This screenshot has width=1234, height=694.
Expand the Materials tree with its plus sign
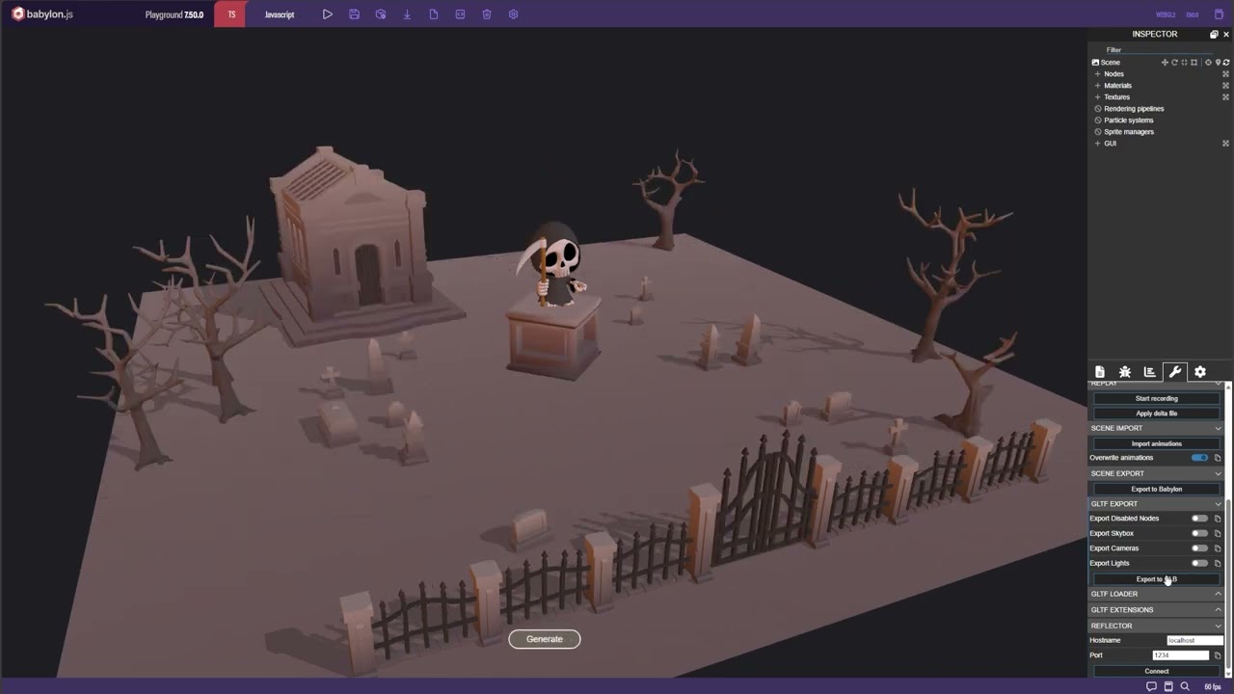click(x=1097, y=86)
